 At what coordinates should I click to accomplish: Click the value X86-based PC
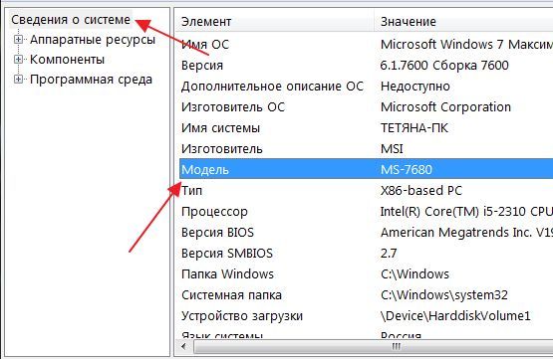pos(421,190)
